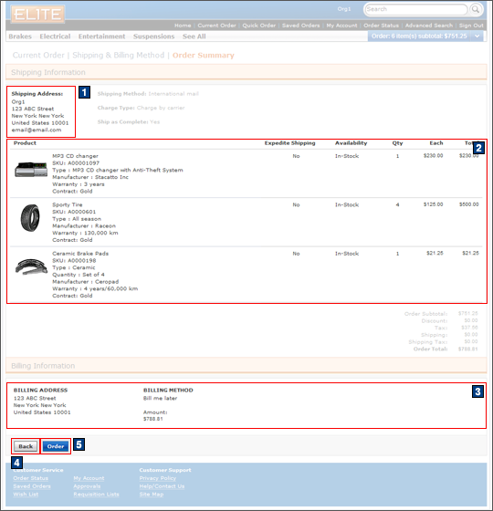Go to Current Order in top navigation
This screenshot has height=511, width=493.
pos(216,26)
